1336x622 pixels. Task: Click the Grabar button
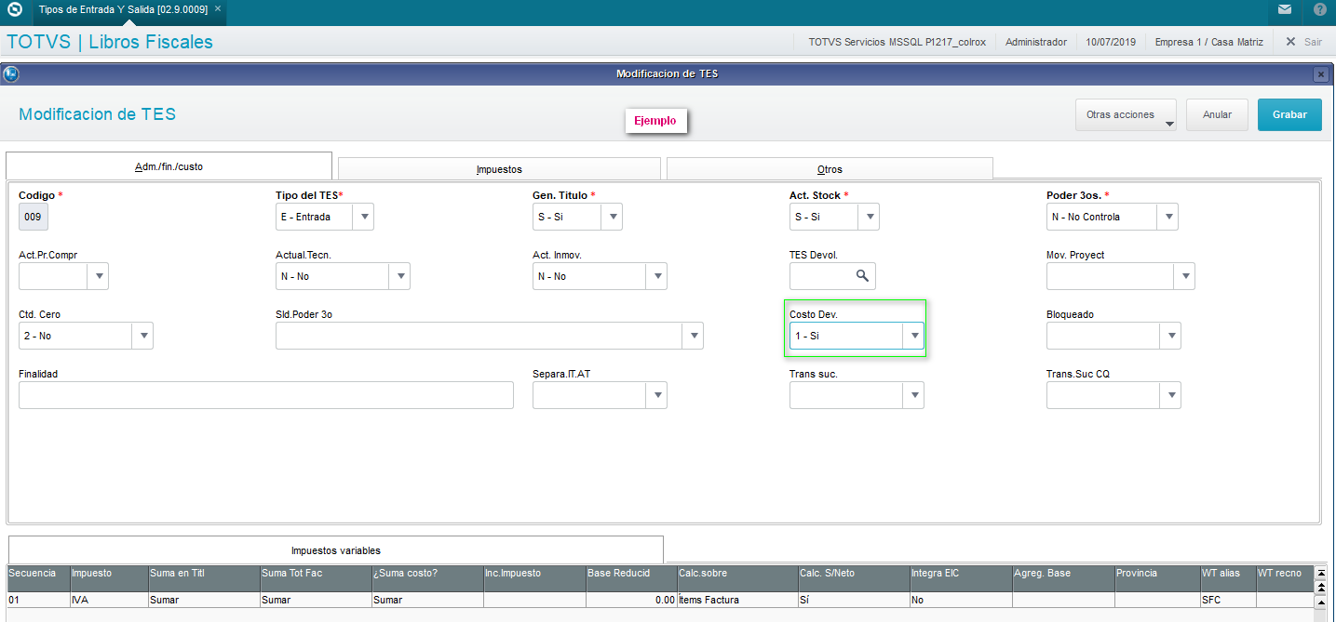[1289, 114]
